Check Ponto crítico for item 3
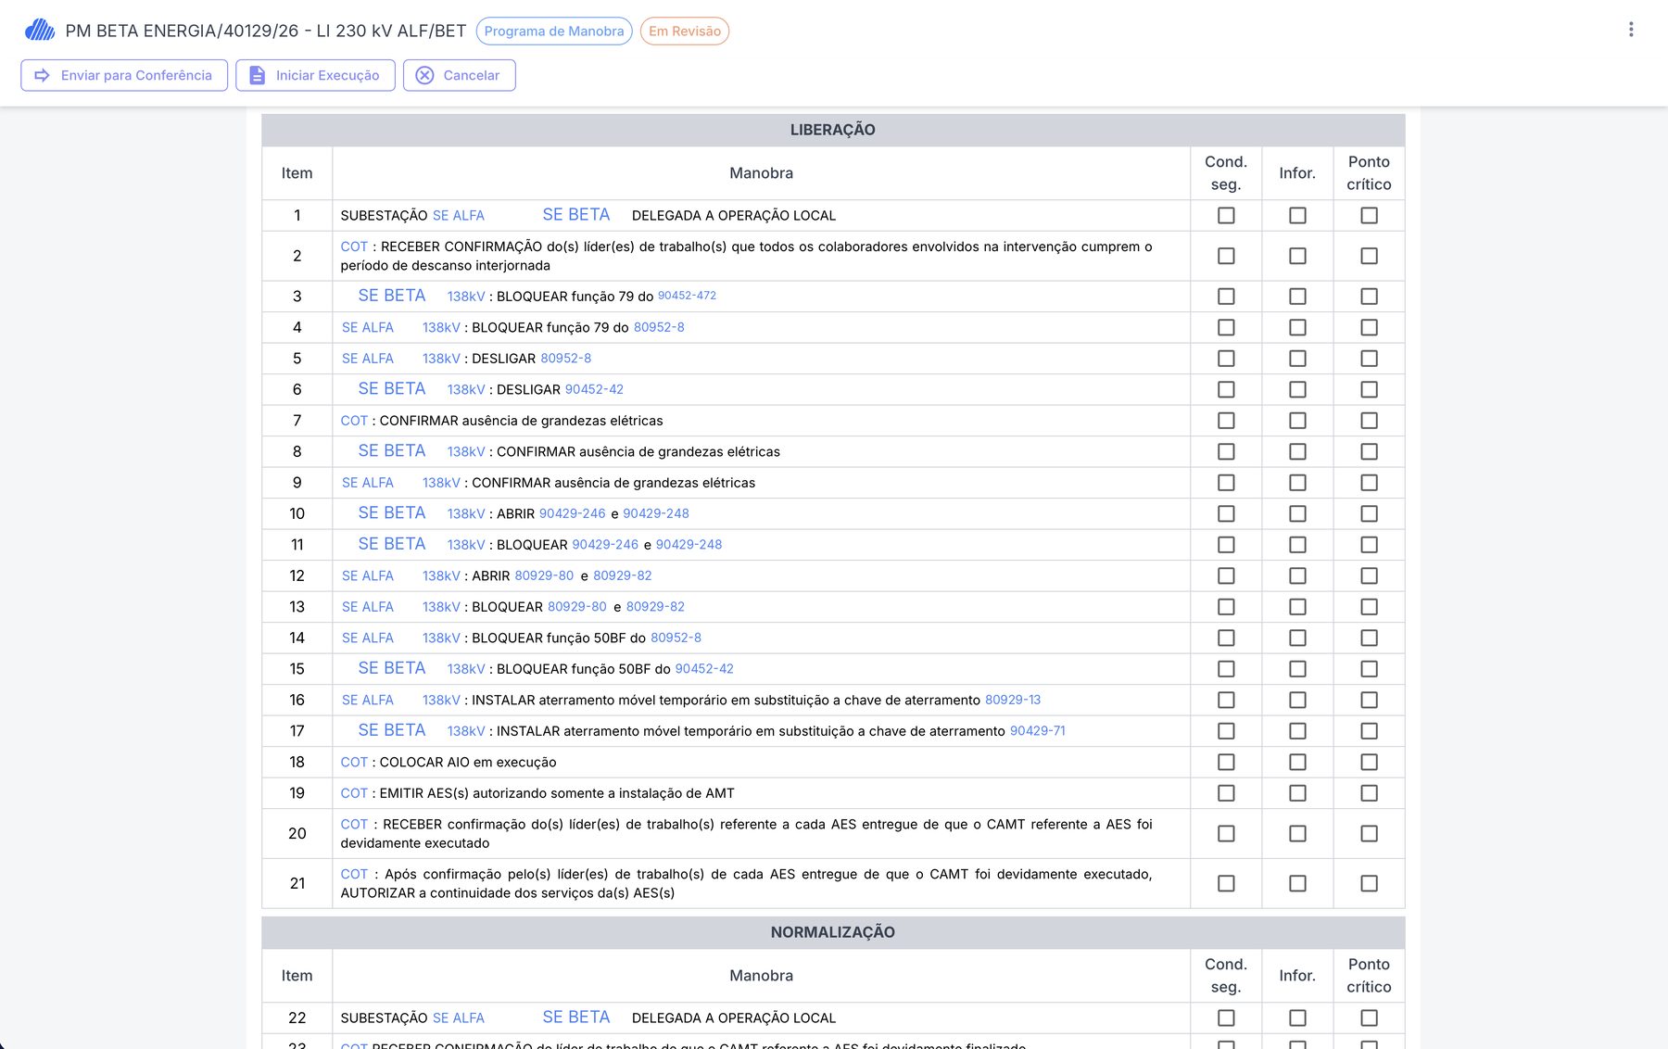 point(1369,297)
